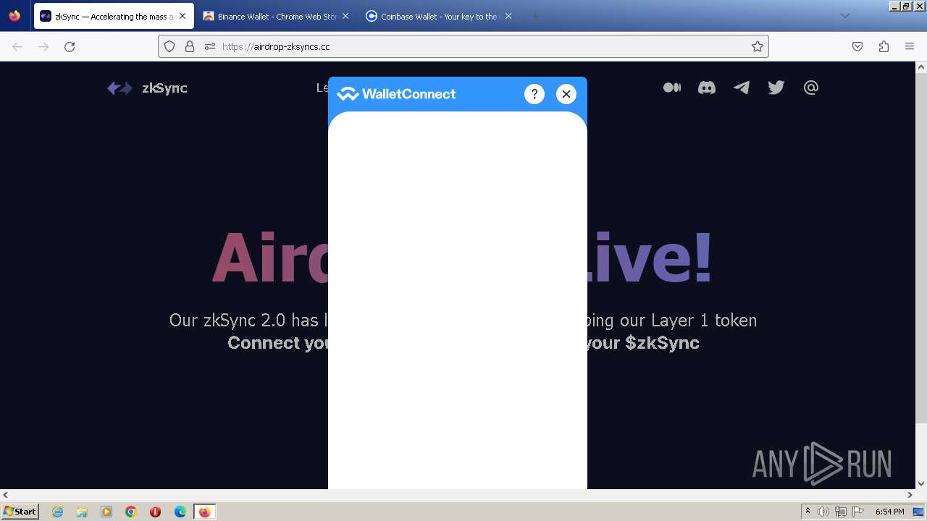Show hidden system tray icons
This screenshot has width=927, height=521.
808,512
